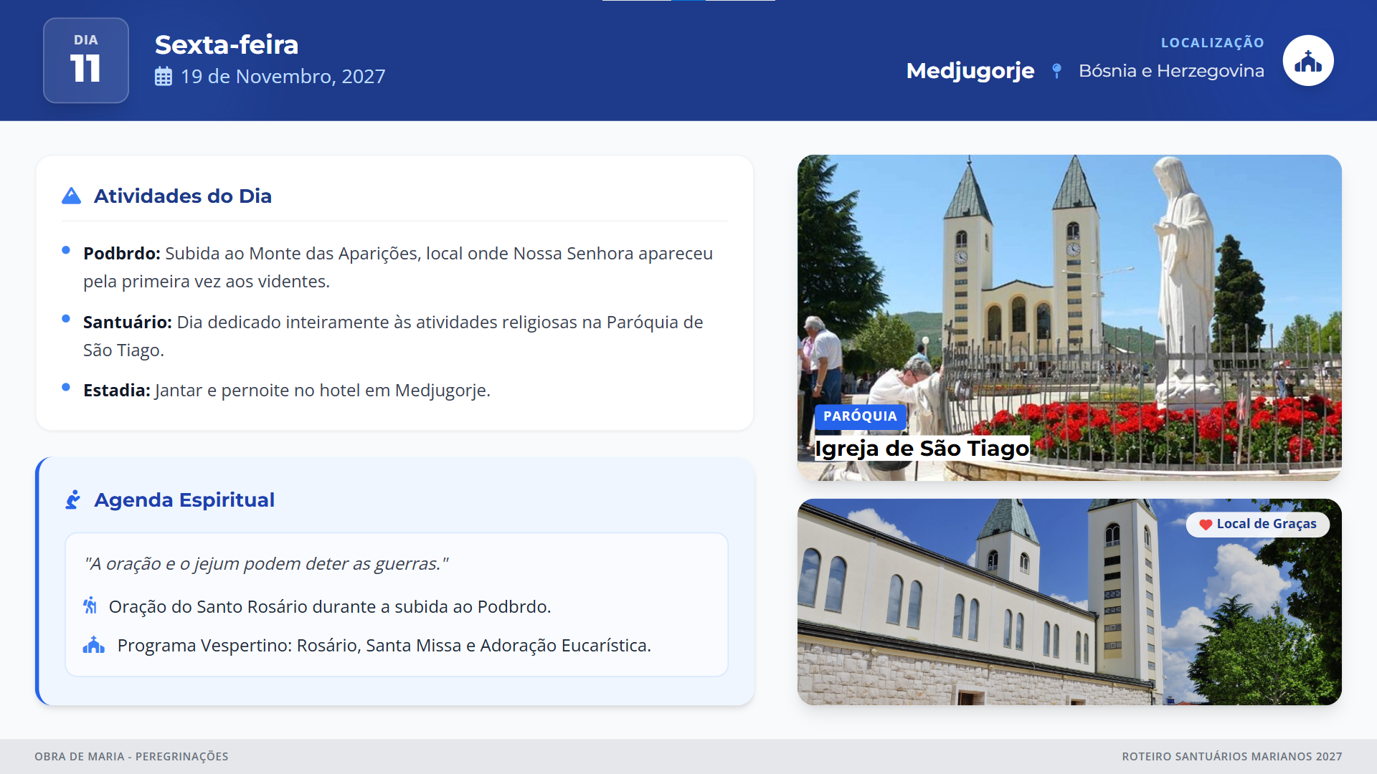The image size is (1377, 774).
Task: Click the Podbrdo activity item
Action: pyautogui.click(x=398, y=267)
